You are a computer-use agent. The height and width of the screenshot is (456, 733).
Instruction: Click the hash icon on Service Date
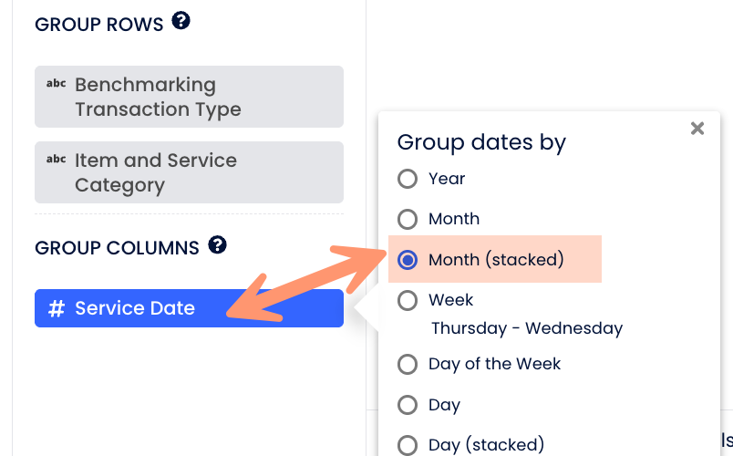pos(56,308)
